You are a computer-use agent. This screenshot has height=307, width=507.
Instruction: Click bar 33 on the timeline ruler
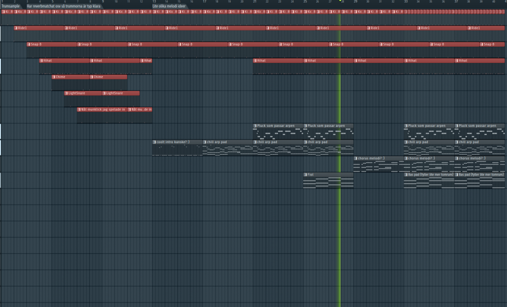click(x=406, y=2)
